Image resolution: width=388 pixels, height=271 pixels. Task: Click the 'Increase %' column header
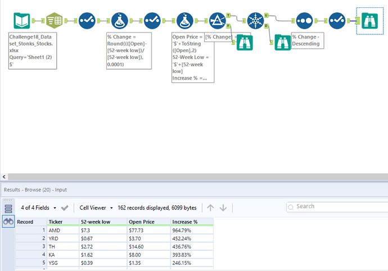186,222
